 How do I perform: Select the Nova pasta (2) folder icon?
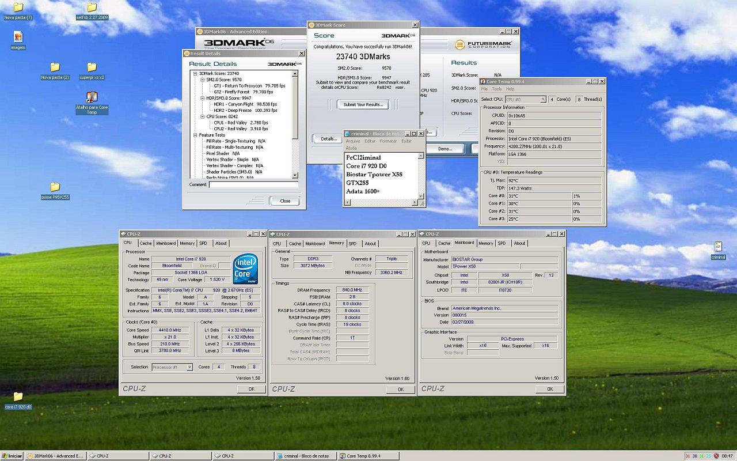tap(55, 70)
